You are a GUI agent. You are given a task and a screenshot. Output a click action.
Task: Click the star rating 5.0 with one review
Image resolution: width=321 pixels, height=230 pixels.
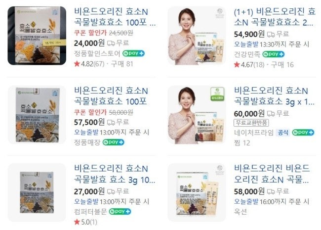coord(85,222)
